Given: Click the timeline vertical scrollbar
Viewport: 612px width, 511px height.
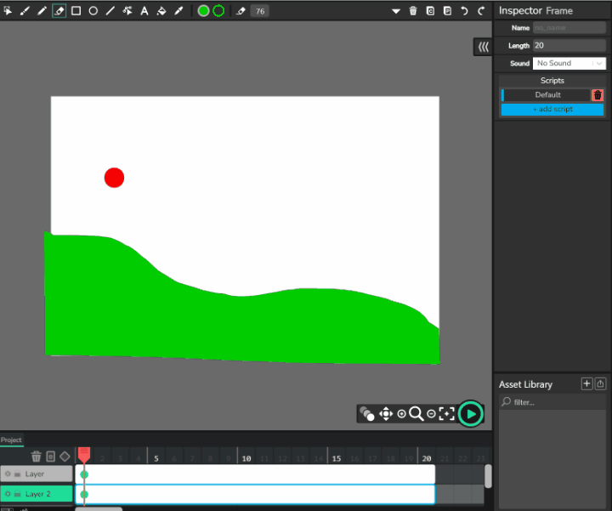Looking at the screenshot, I should tap(488, 476).
